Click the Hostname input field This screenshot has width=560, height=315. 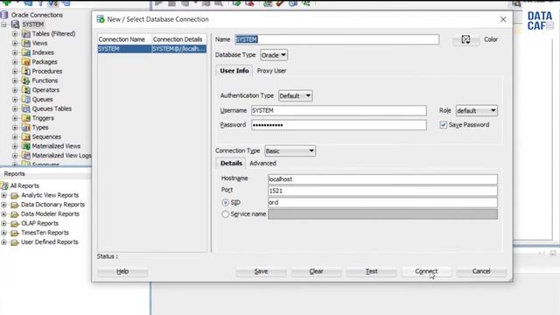382,179
